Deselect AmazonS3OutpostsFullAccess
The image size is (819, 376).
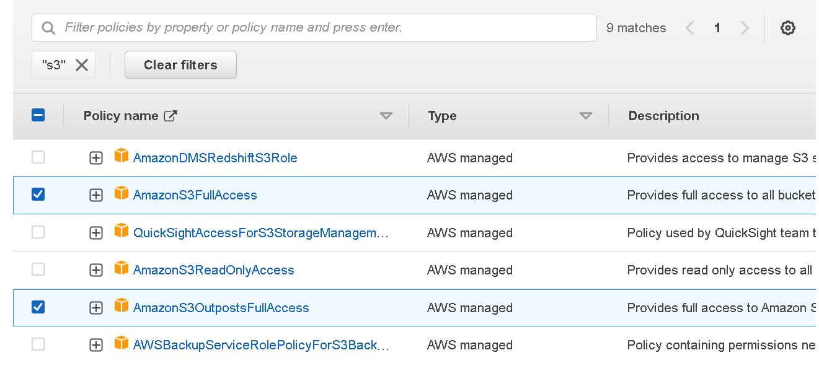point(38,306)
